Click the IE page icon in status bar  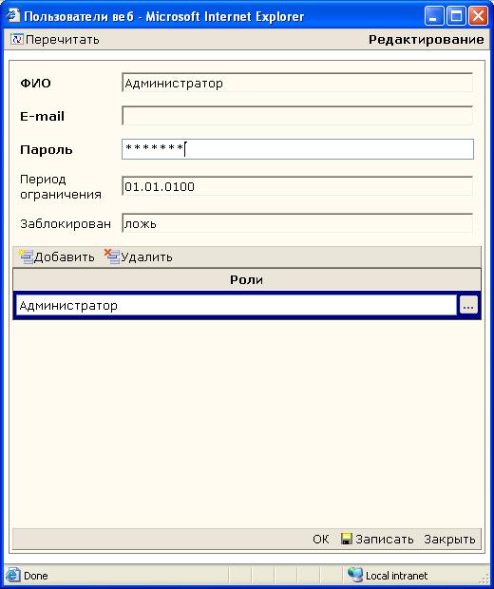point(12,575)
